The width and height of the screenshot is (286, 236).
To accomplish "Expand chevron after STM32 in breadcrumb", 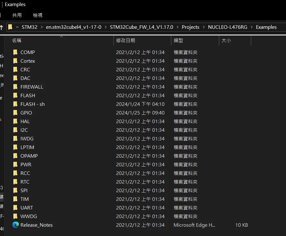I will click(x=42, y=27).
